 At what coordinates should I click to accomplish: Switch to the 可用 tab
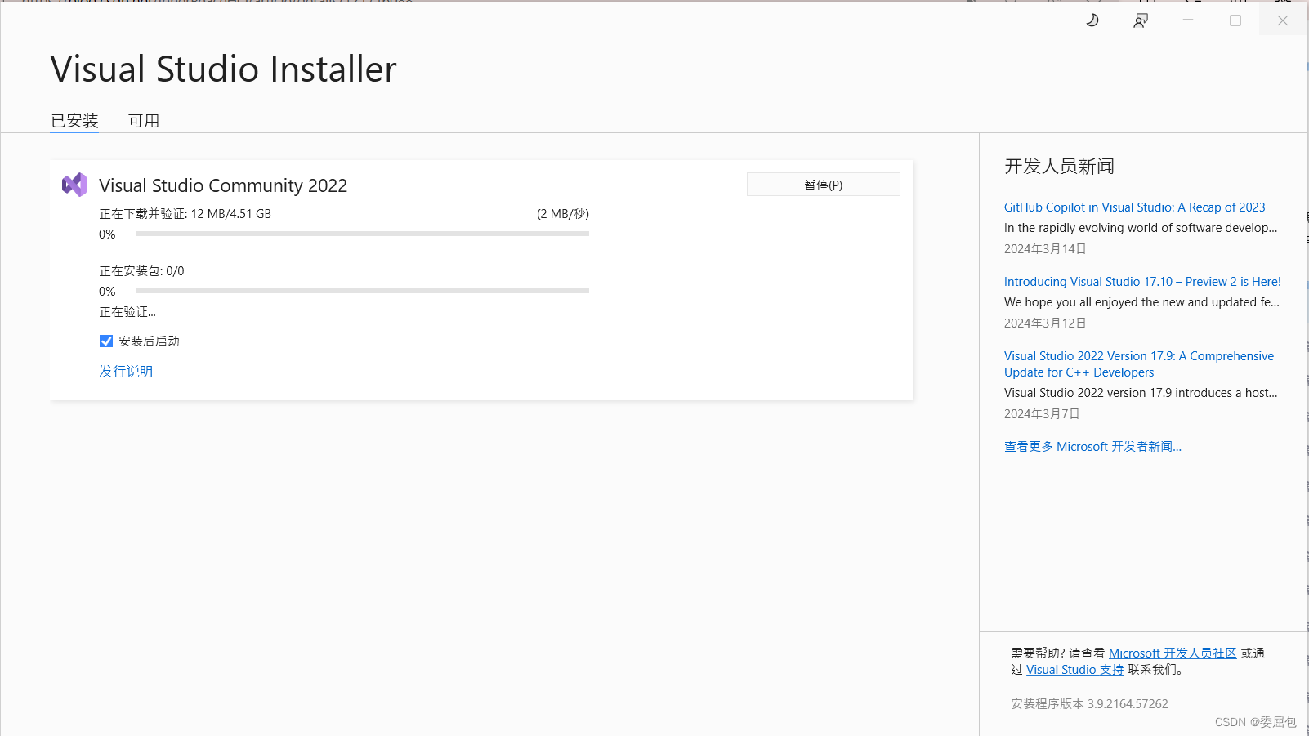click(x=144, y=120)
